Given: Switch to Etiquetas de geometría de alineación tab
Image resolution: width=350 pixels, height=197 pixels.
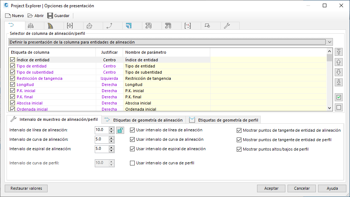Looking at the screenshot, I should (144, 120).
